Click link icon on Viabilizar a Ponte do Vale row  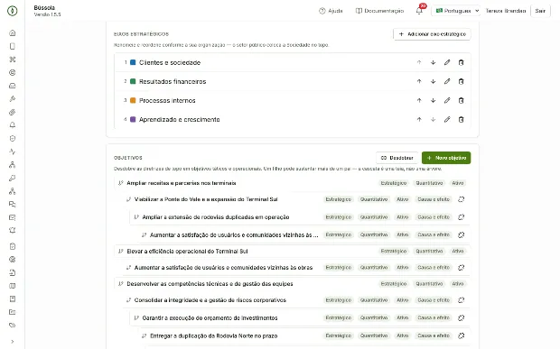461,199
